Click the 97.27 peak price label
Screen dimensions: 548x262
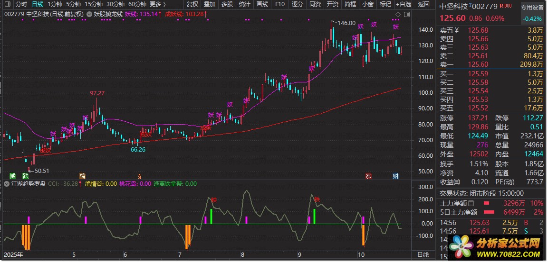coord(97,93)
